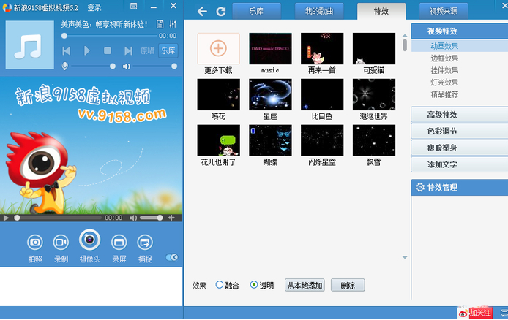Click the 拍照 camera icon
Viewport: 508px width, 320px height.
click(x=35, y=242)
